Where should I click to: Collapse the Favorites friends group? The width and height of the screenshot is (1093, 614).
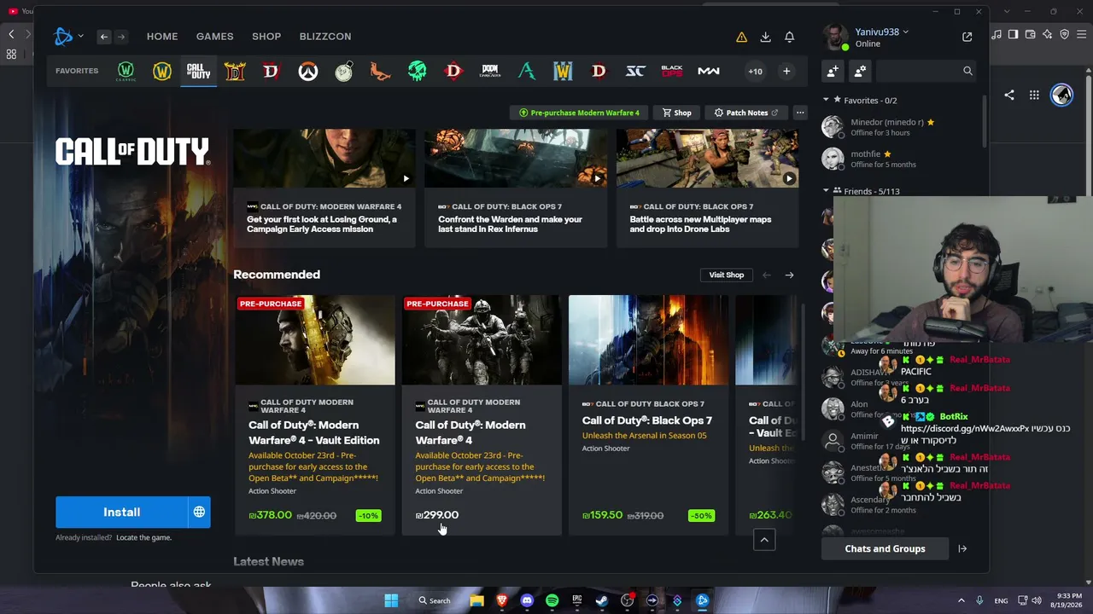point(826,100)
